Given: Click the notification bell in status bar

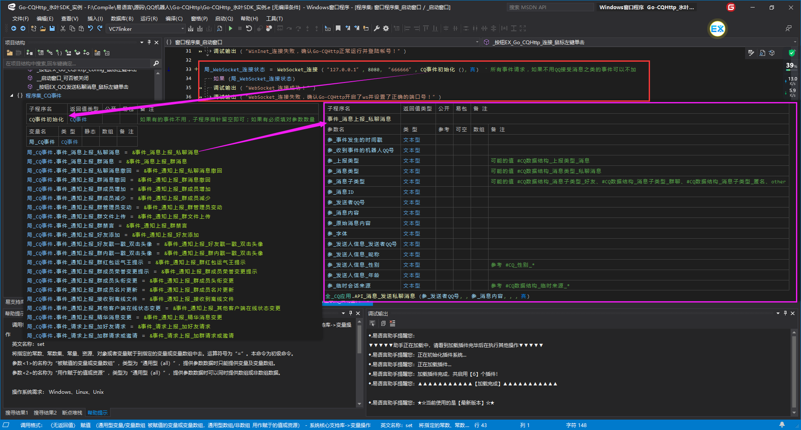Looking at the screenshot, I should click(x=782, y=425).
